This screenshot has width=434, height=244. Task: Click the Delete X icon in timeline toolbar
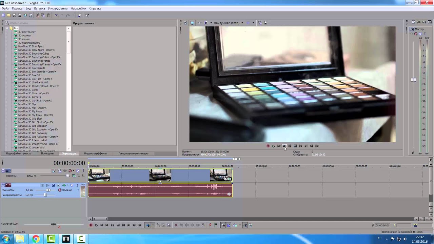(x=176, y=225)
